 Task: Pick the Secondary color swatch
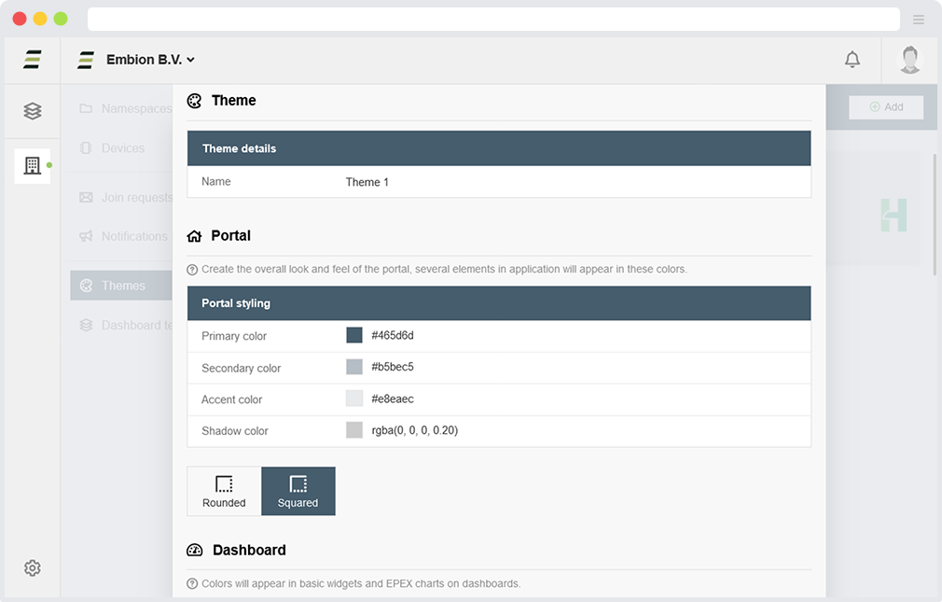tap(354, 367)
